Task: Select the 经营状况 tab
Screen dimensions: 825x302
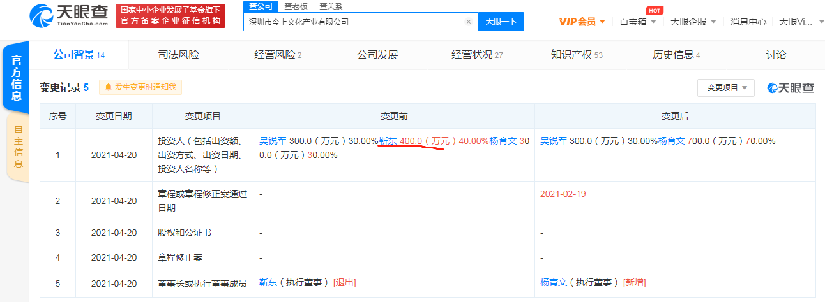Action: pos(477,55)
